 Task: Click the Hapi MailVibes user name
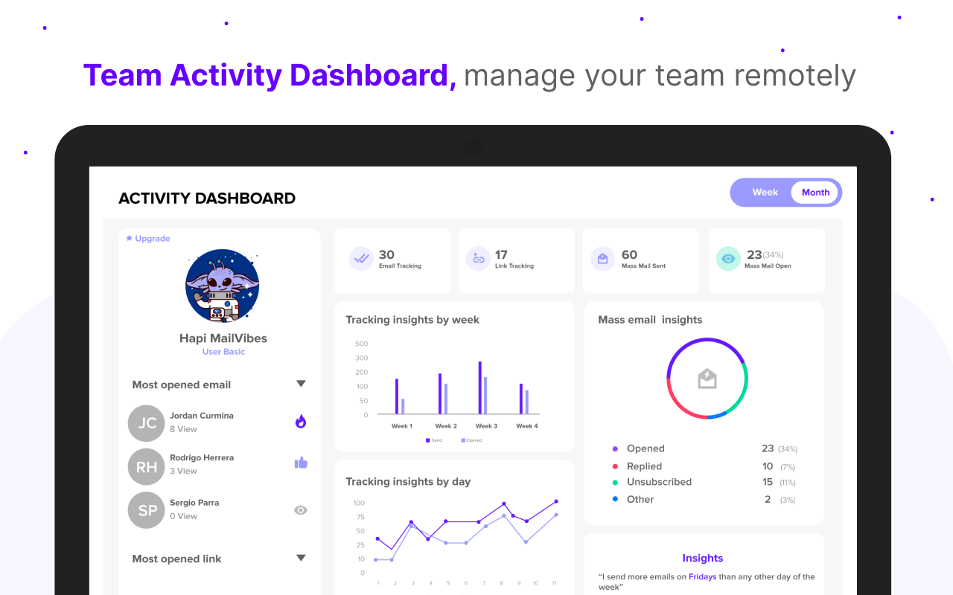pyautogui.click(x=223, y=338)
